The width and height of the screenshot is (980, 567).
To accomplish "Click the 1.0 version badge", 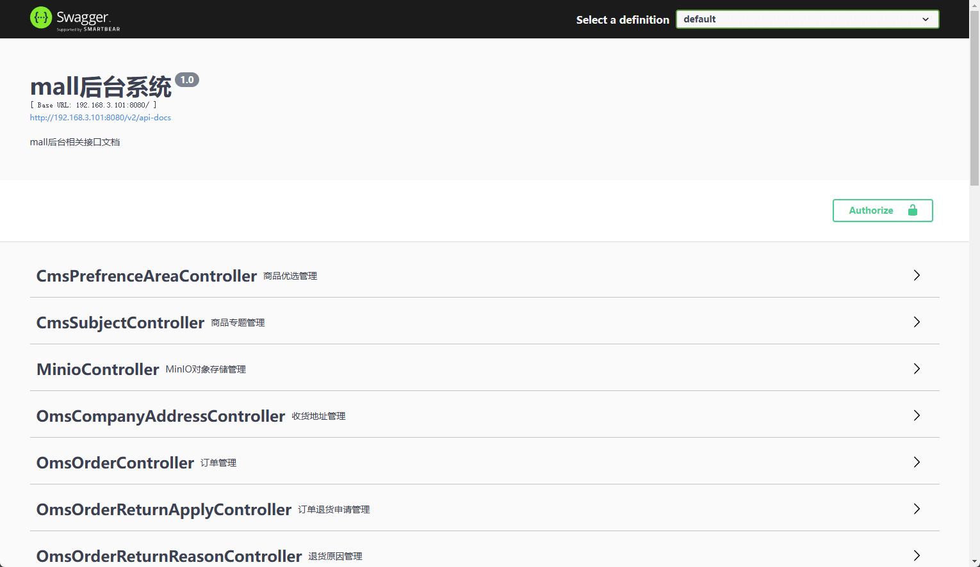I will click(x=187, y=80).
